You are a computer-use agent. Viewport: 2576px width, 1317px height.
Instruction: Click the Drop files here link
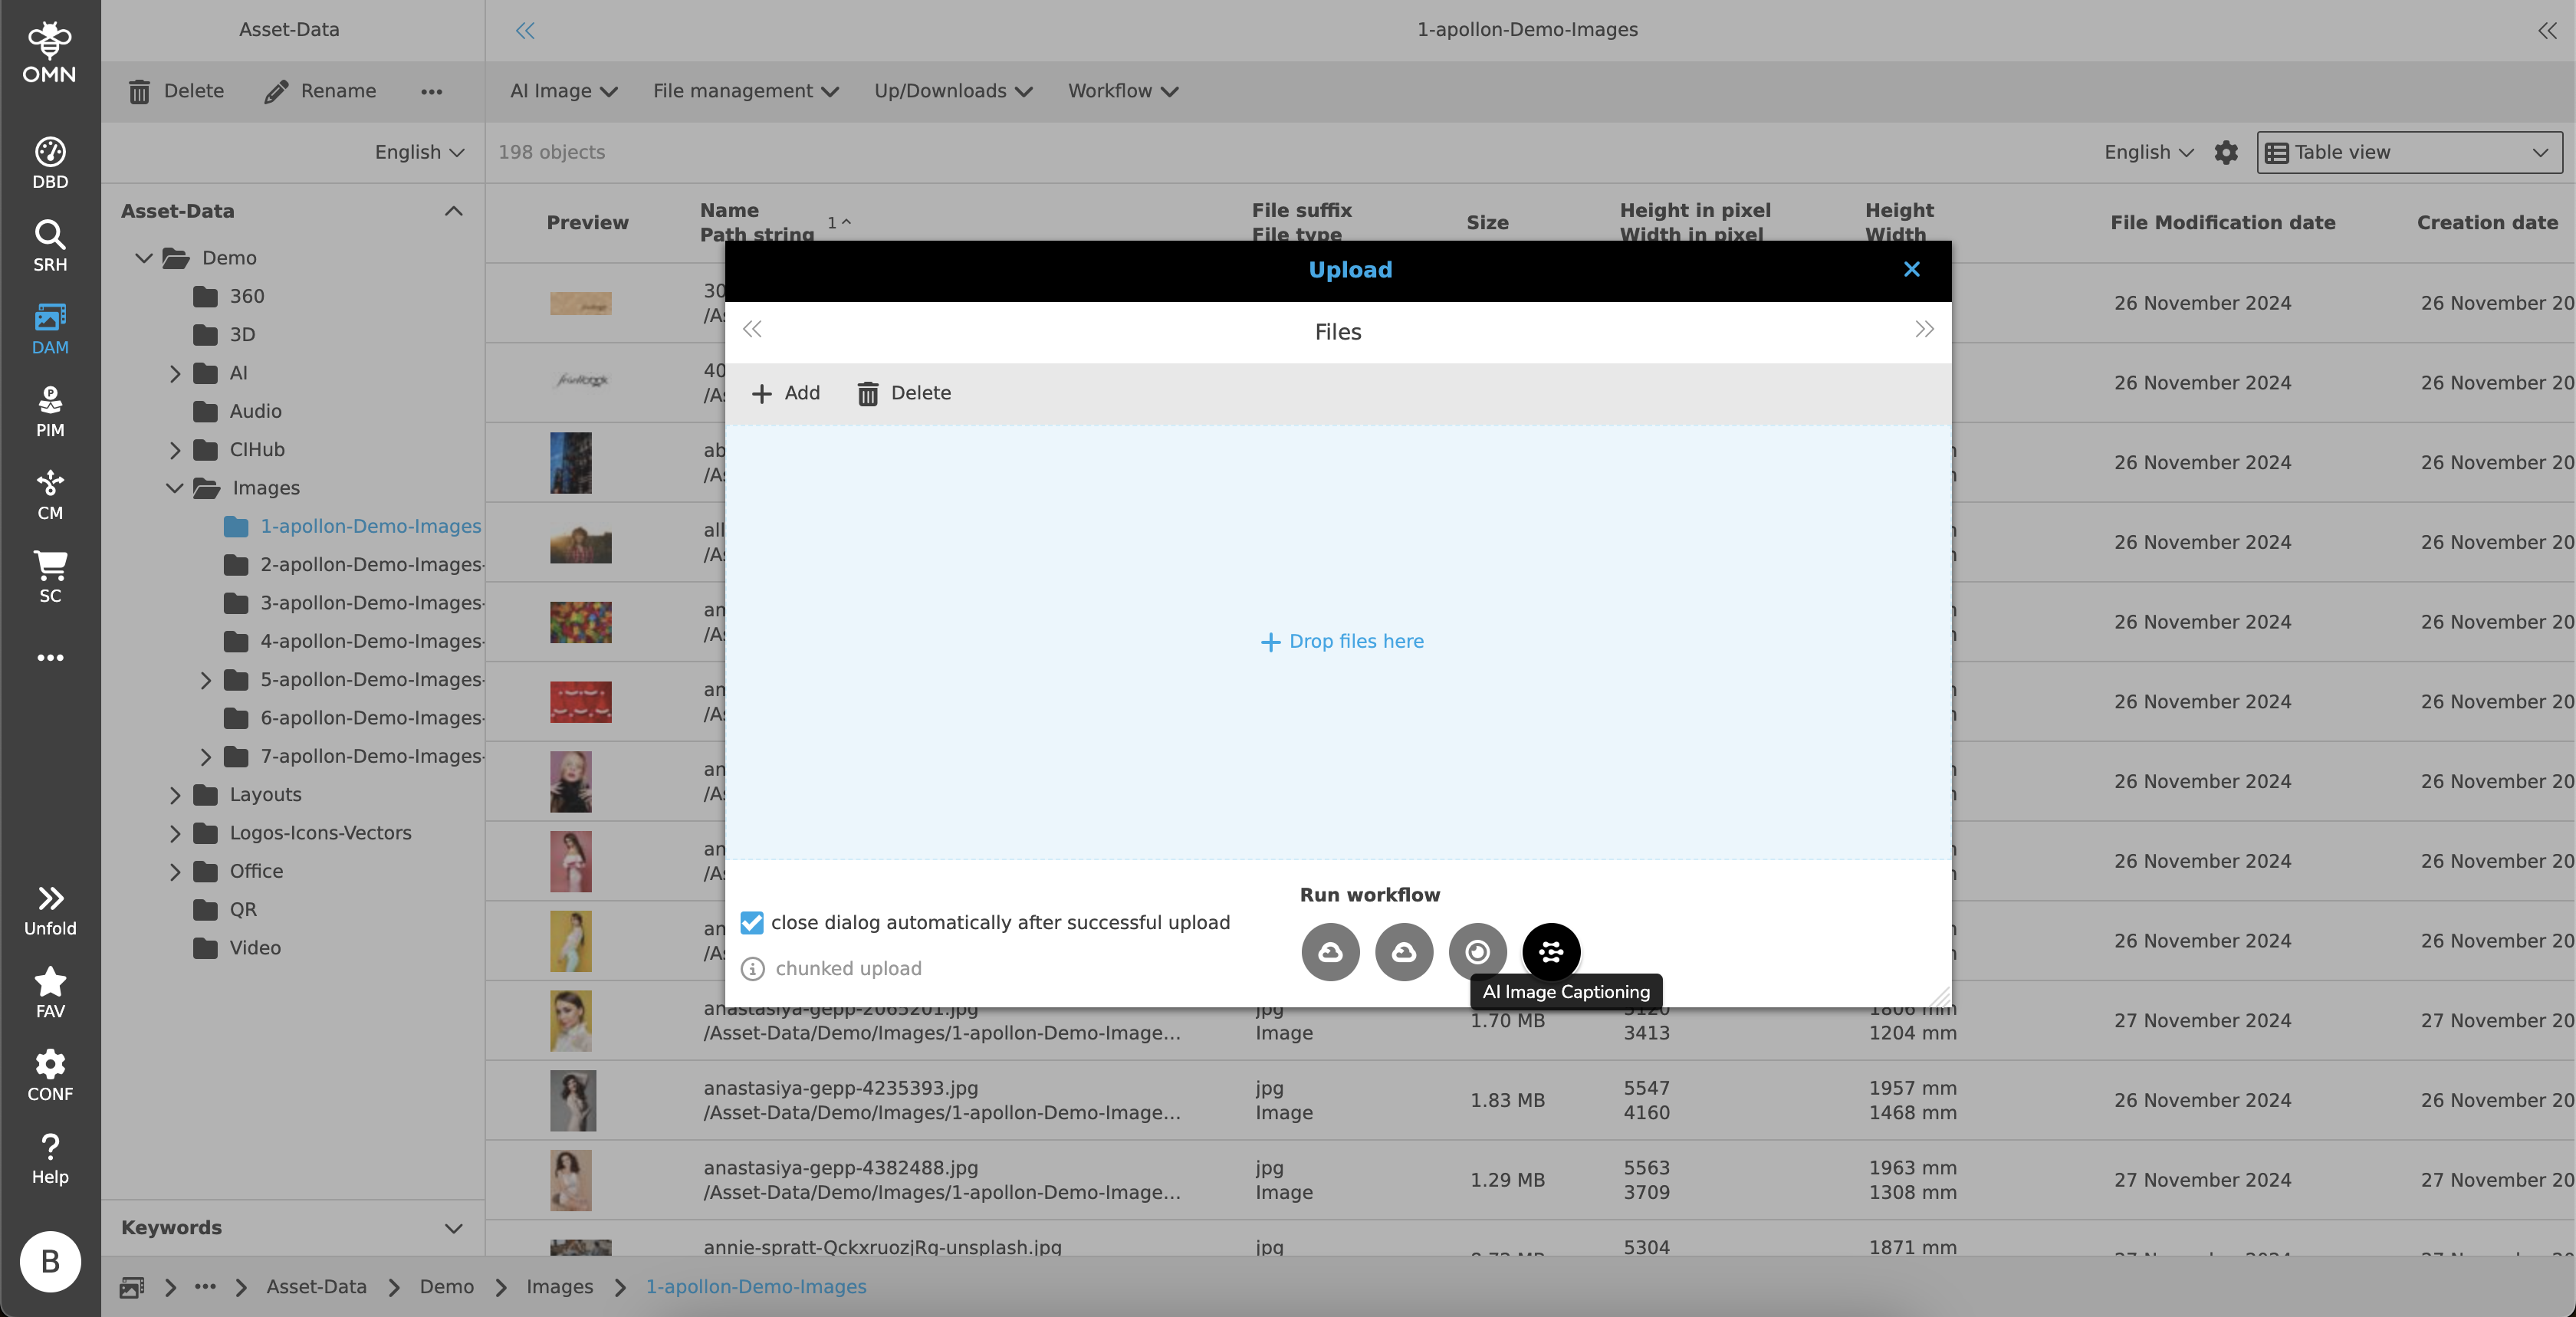point(1342,641)
